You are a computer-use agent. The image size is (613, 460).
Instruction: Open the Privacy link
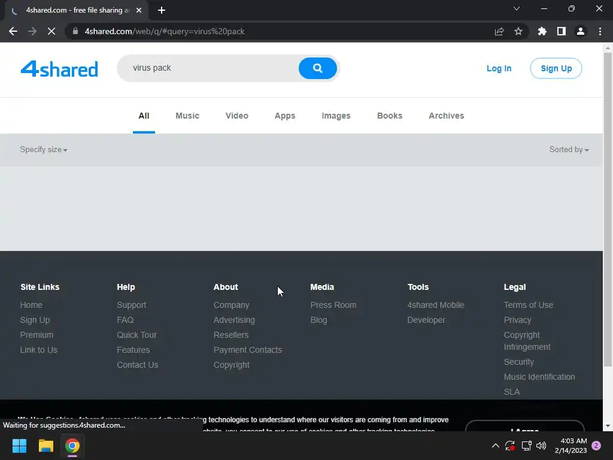click(x=518, y=320)
